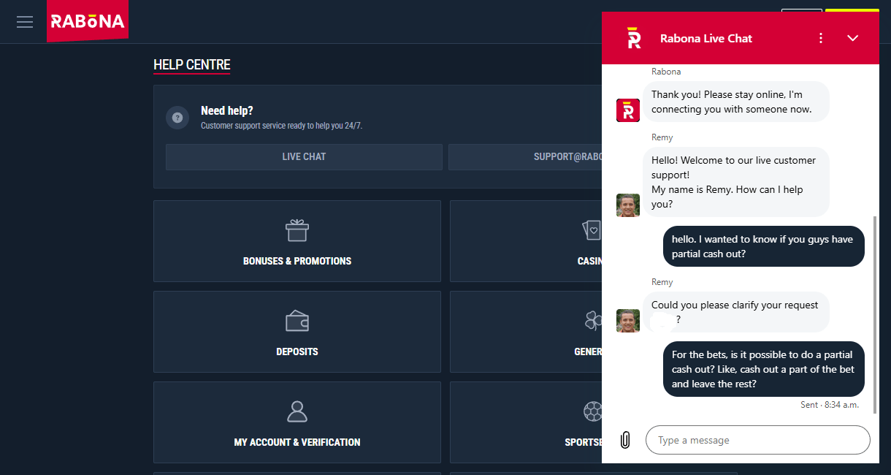Minimize the live chat with chevron
The image size is (891, 475).
point(852,38)
